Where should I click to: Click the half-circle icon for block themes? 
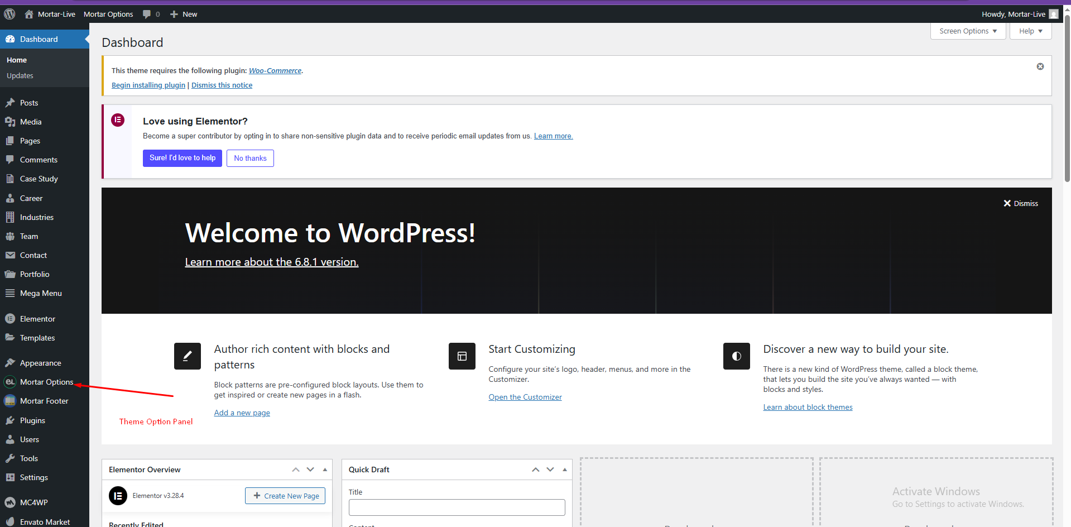point(737,356)
